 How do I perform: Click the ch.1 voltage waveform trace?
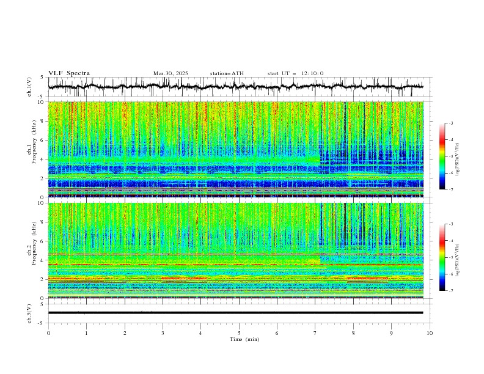(x=235, y=87)
